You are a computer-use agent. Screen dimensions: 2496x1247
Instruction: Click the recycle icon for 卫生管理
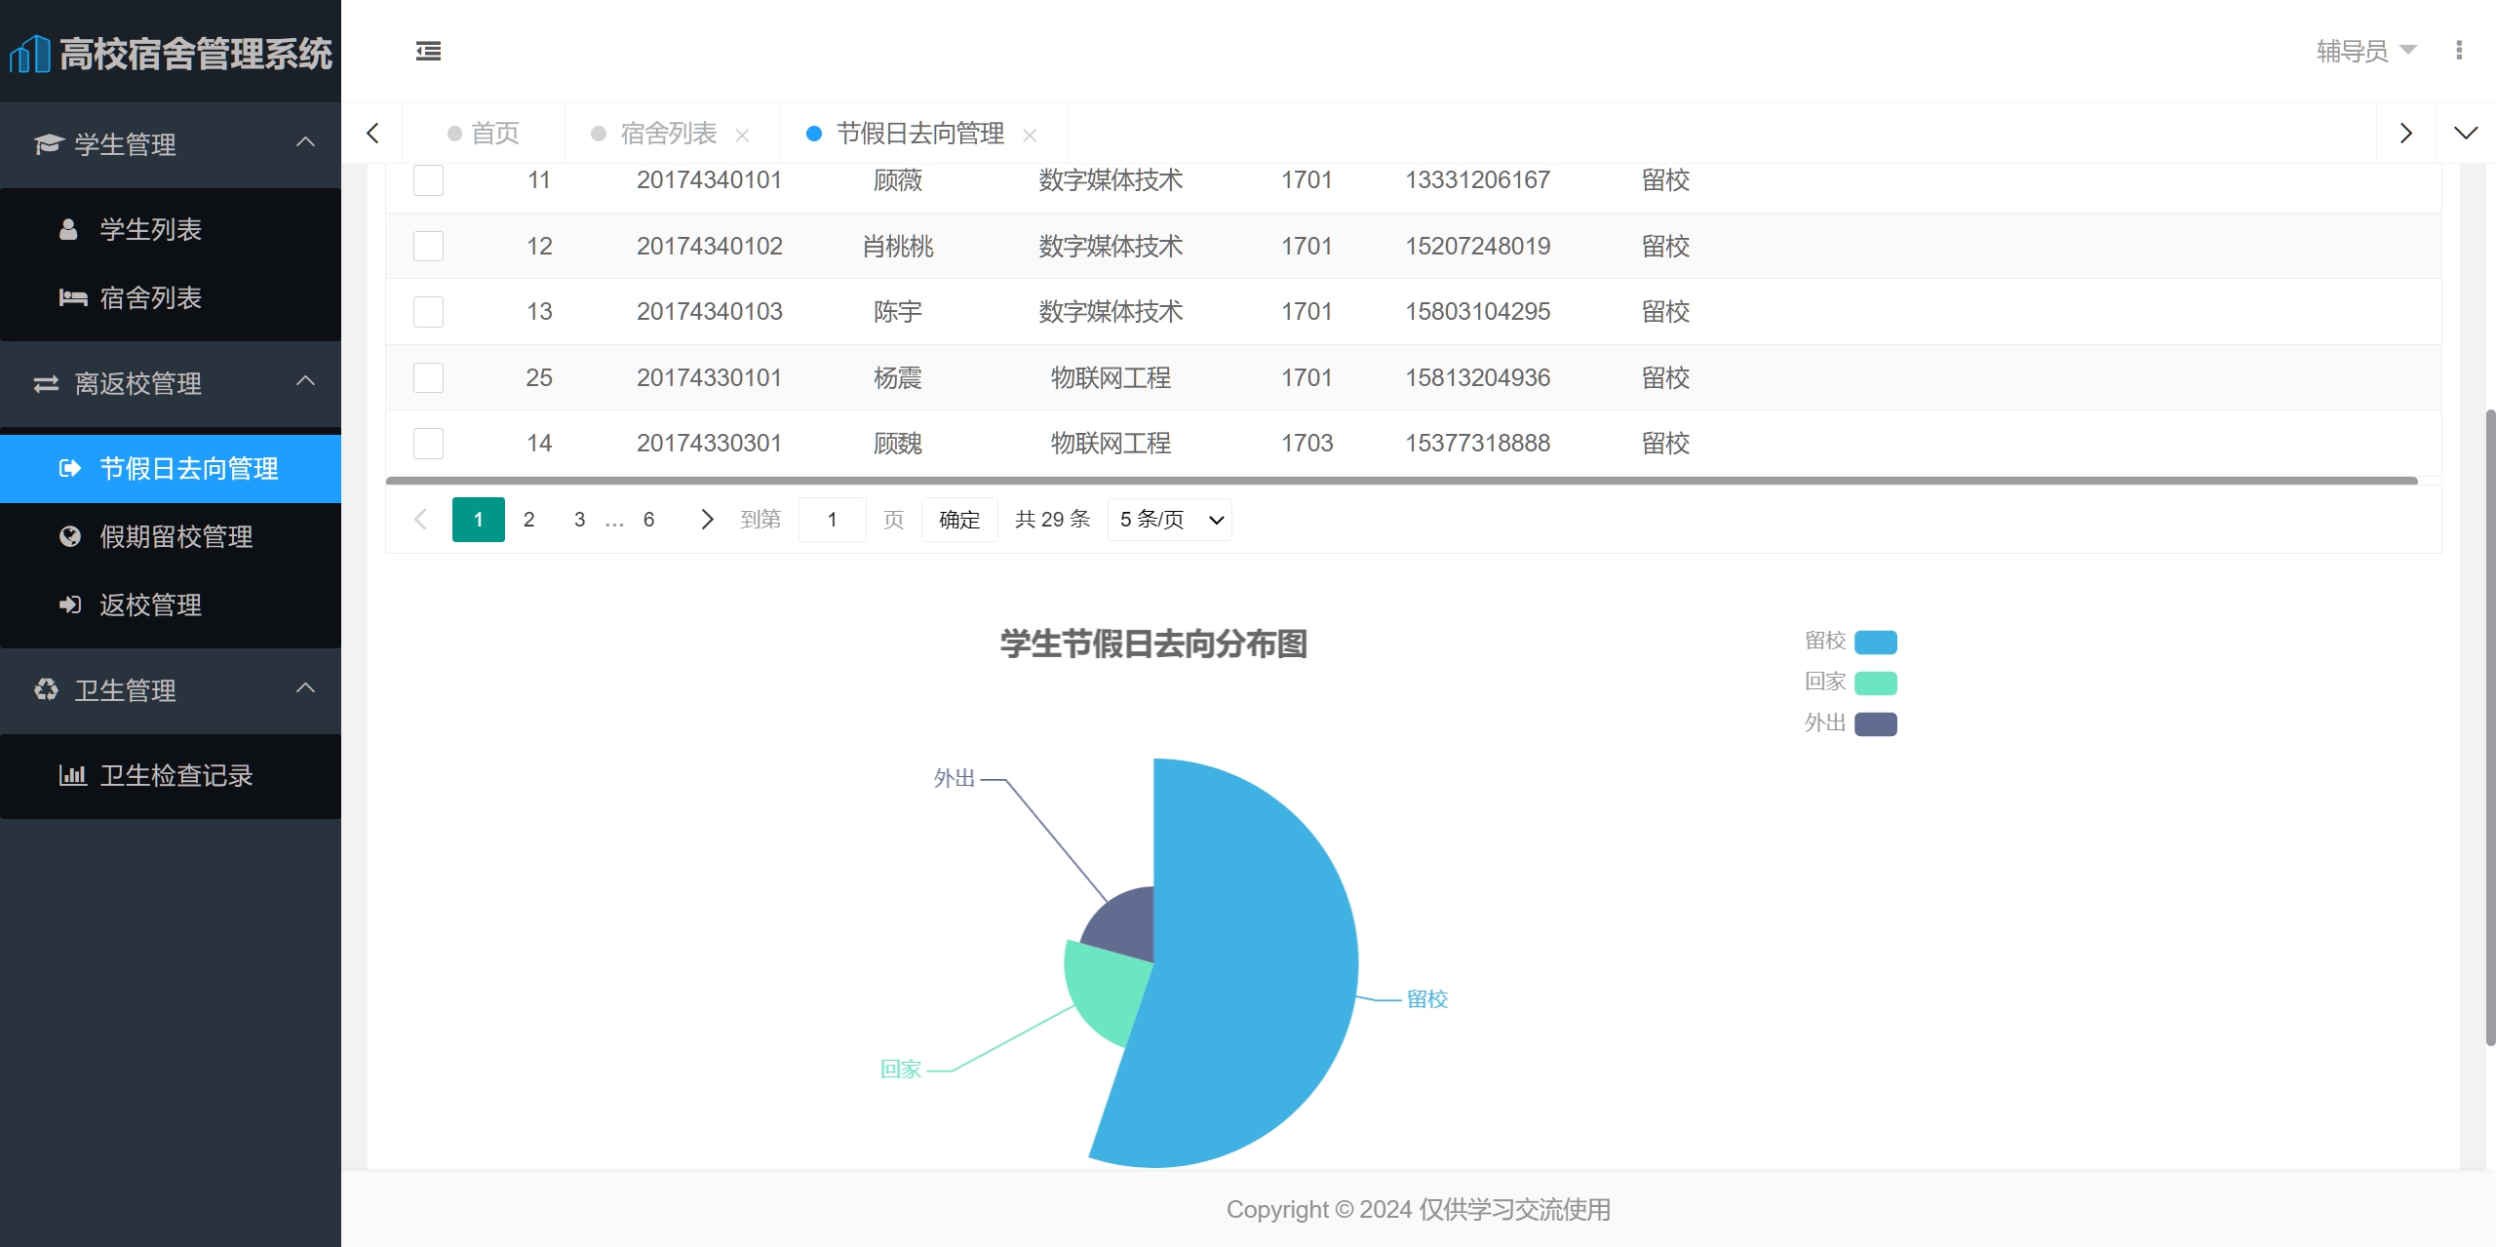pos(46,690)
